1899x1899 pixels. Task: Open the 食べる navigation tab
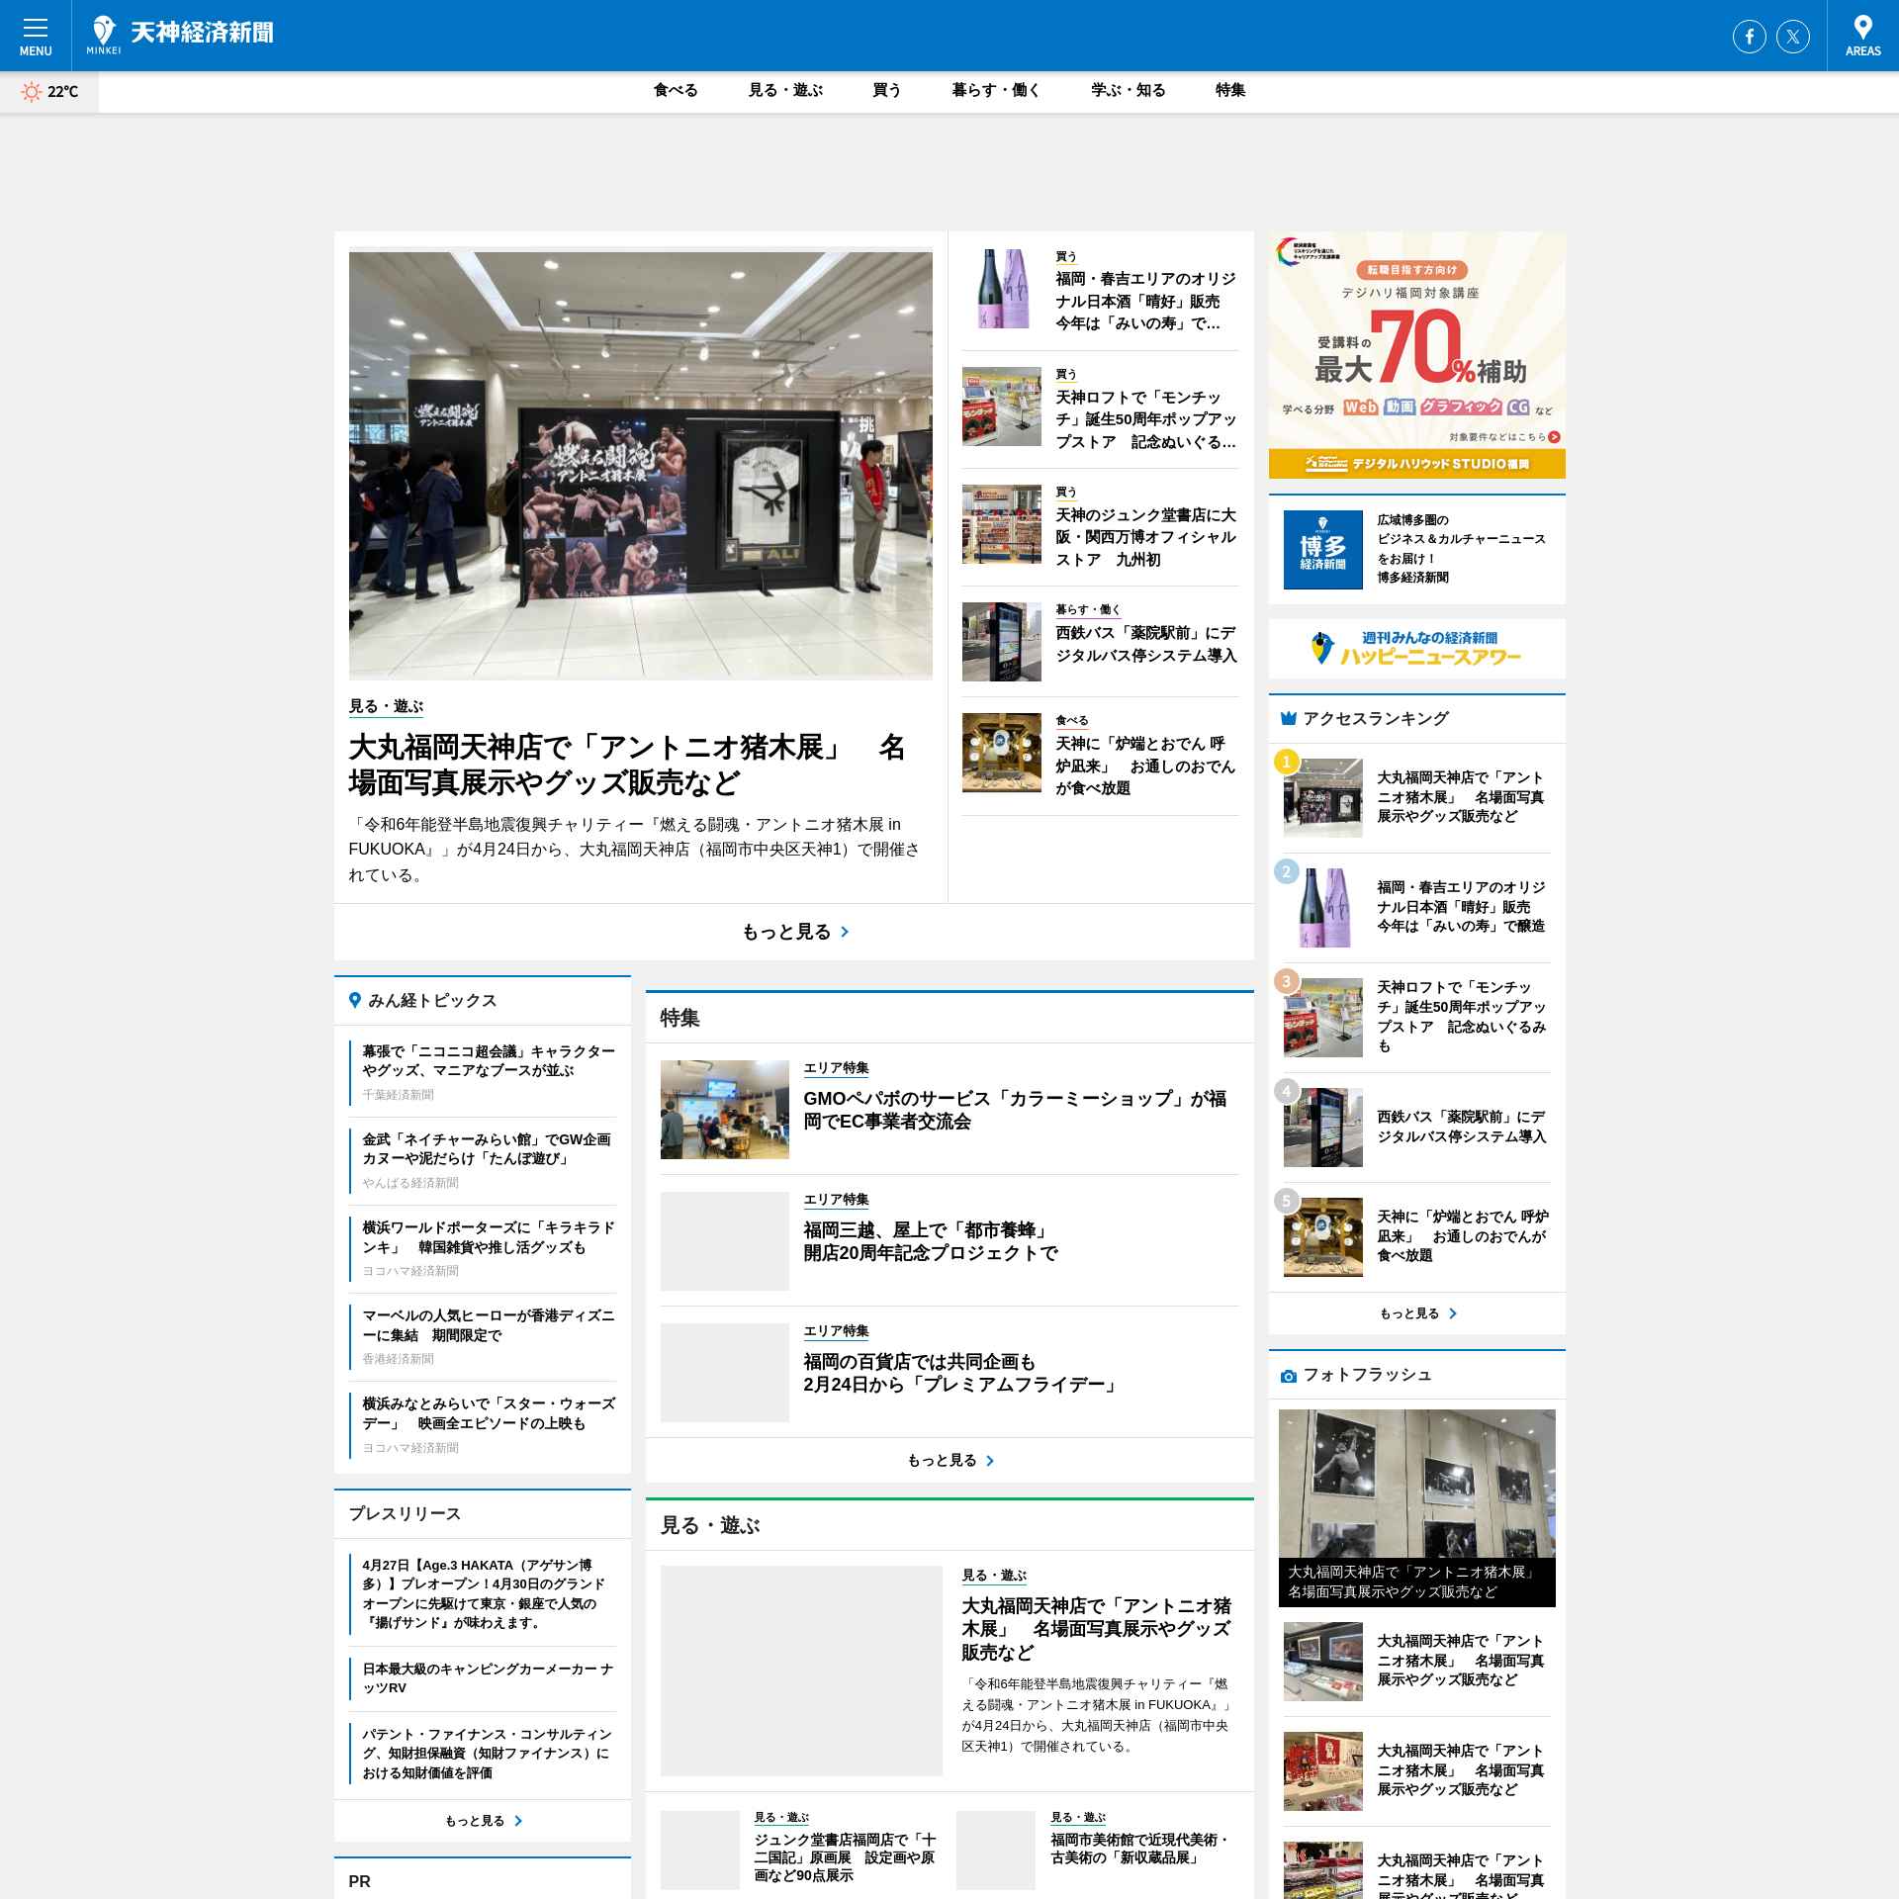(x=676, y=90)
